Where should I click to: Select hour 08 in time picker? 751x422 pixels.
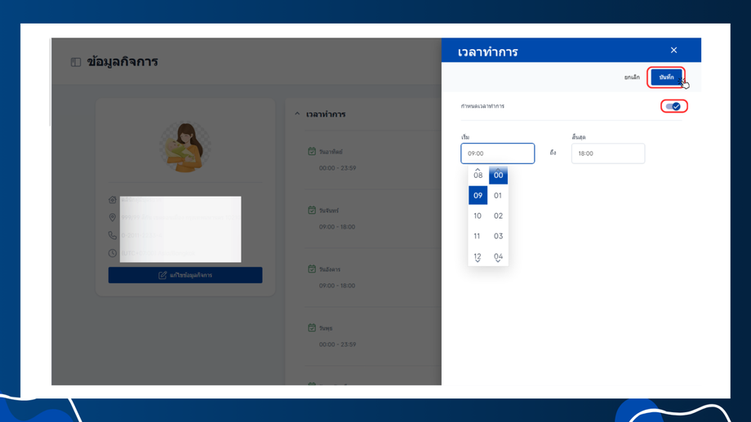pos(478,175)
